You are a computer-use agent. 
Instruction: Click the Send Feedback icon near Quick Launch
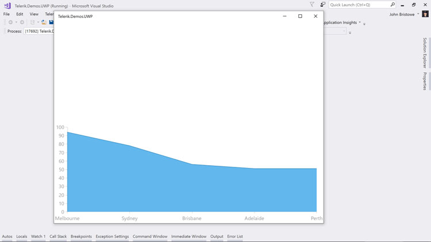[x=323, y=5]
